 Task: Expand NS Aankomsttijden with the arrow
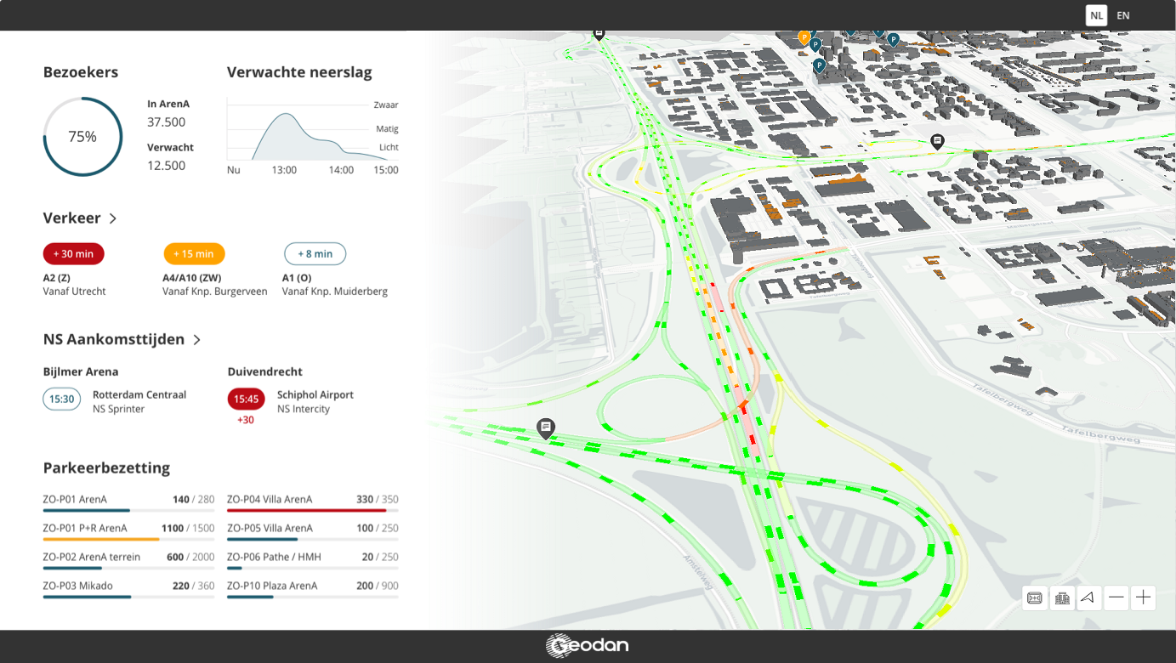tap(196, 339)
